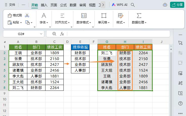
Task: Click the convert/transform sidebar icon
Action: tap(180, 63)
